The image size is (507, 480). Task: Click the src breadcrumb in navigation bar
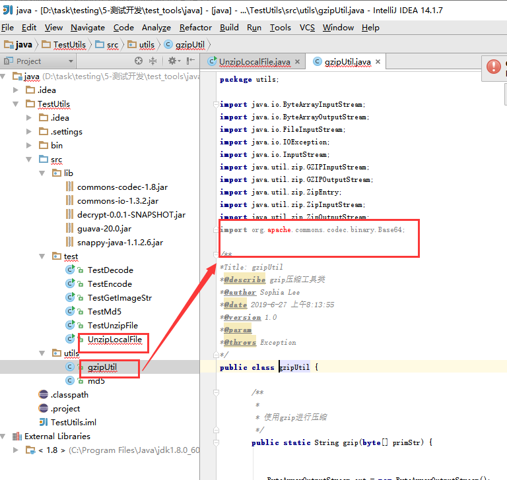click(x=107, y=45)
